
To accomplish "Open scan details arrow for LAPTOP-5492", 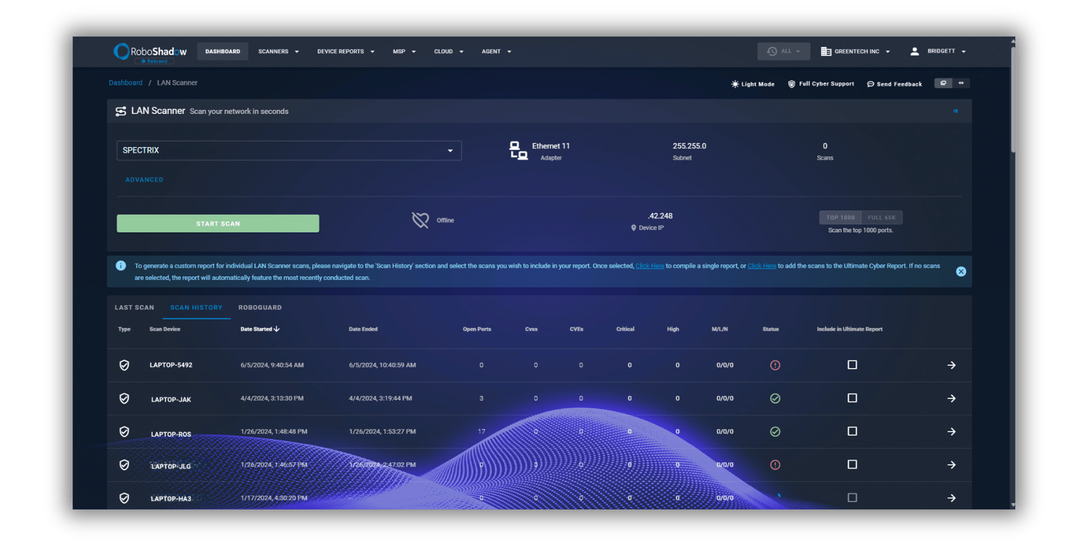I will point(951,365).
